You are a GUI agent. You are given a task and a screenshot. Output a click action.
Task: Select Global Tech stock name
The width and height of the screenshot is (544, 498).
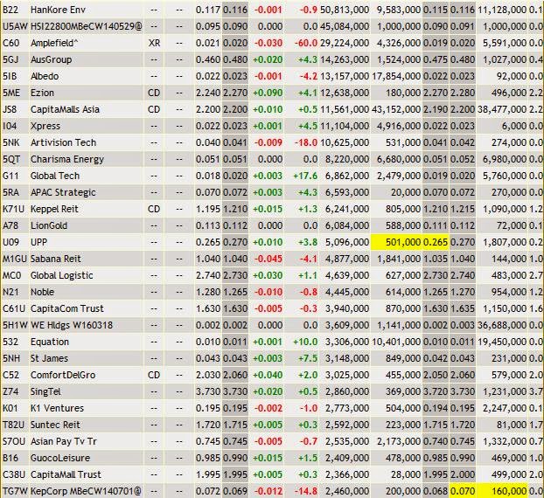(55, 176)
